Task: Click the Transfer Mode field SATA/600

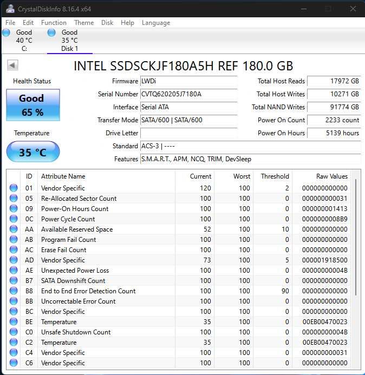Action: pos(188,120)
